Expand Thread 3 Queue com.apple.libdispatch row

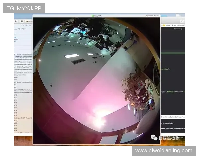23,82
